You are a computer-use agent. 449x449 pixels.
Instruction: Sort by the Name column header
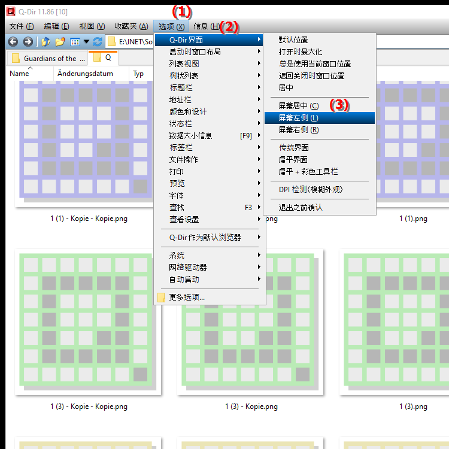(x=30, y=74)
